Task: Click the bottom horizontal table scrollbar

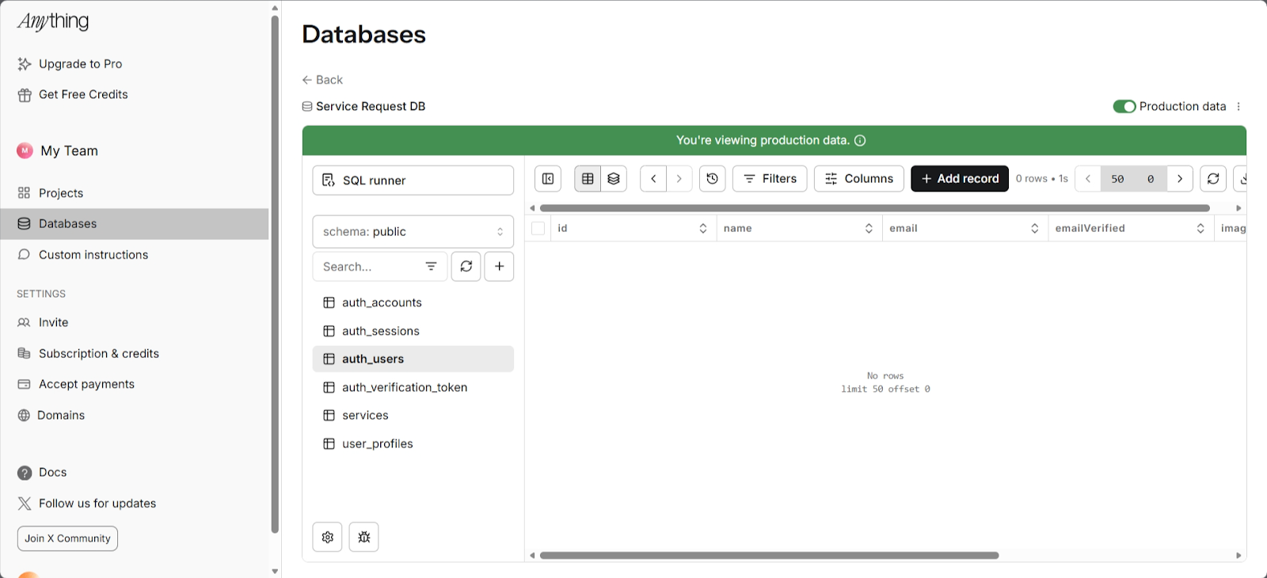Action: 769,556
